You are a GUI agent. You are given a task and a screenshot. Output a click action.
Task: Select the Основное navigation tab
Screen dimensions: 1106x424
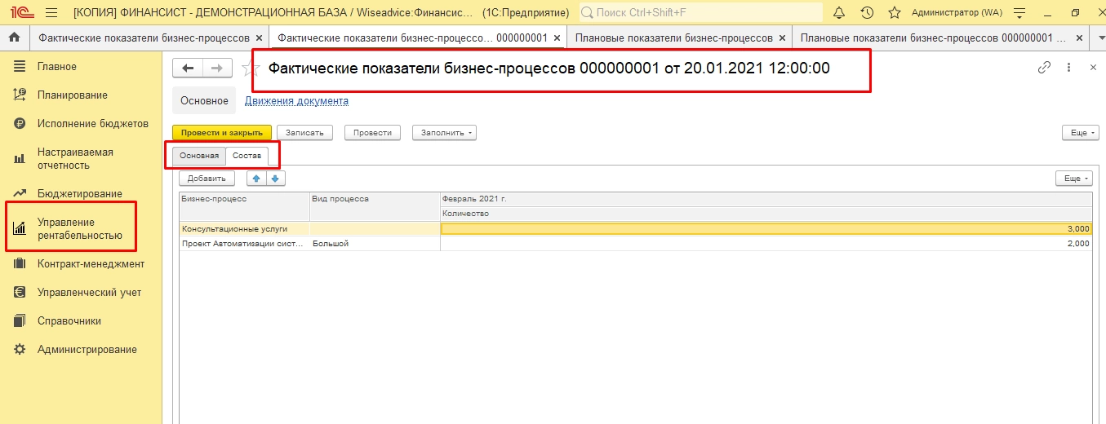[204, 100]
